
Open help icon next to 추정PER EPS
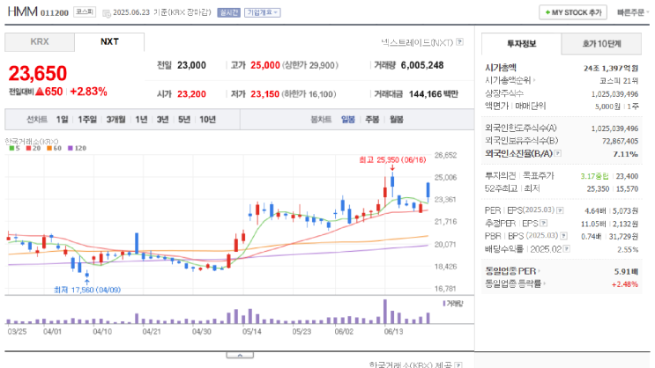click(x=543, y=224)
